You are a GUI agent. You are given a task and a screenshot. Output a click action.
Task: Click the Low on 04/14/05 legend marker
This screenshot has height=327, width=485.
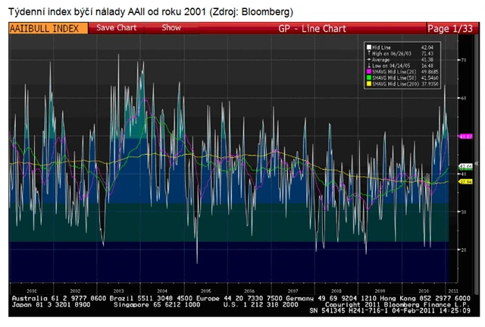coord(367,64)
